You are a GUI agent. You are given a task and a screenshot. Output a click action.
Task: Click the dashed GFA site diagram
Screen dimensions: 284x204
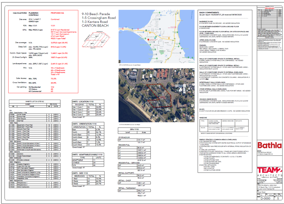click(x=97, y=39)
